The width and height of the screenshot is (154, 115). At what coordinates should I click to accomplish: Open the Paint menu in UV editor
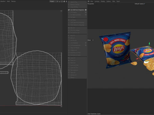8,1
